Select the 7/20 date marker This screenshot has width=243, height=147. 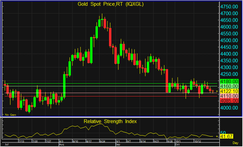(35, 141)
